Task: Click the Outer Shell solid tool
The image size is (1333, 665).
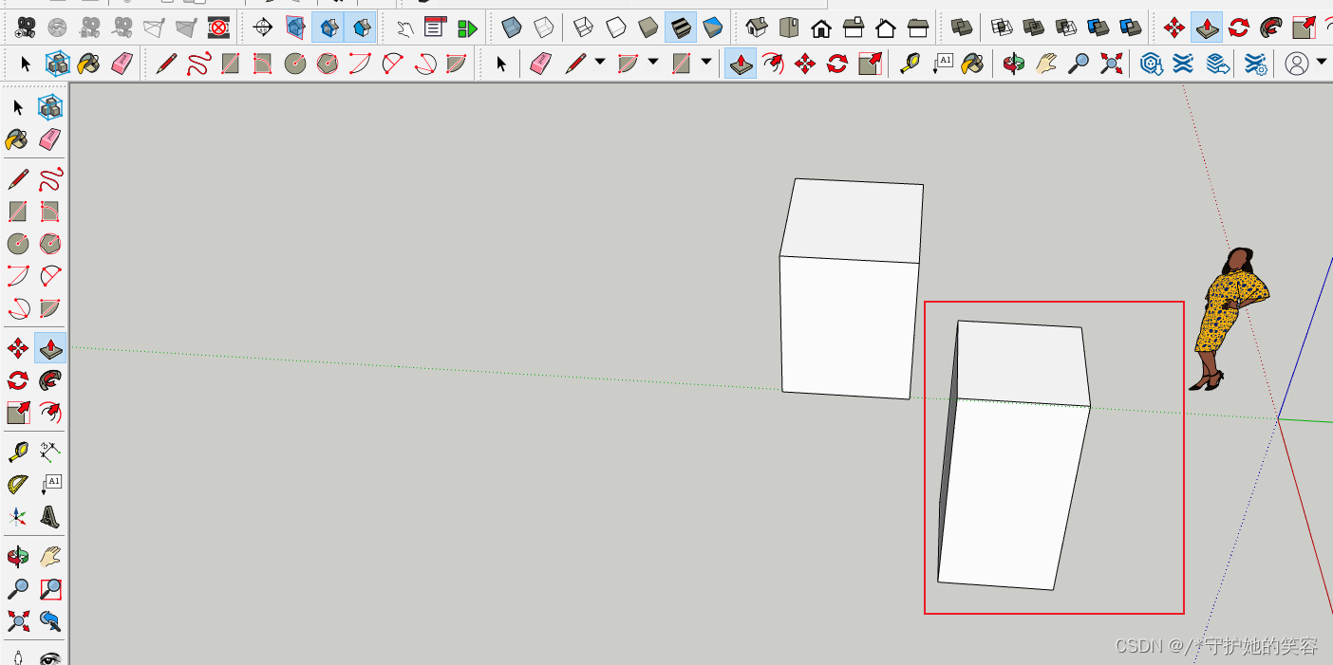Action: click(x=962, y=28)
